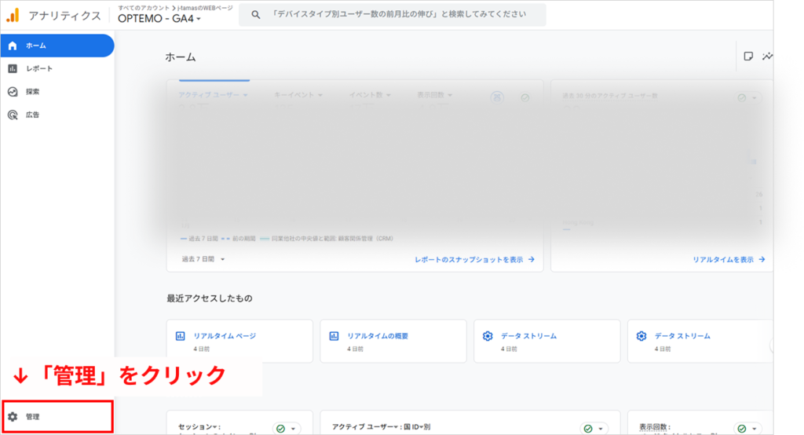Click the 管理 gear icon
The width and height of the screenshot is (804, 435).
click(x=13, y=416)
